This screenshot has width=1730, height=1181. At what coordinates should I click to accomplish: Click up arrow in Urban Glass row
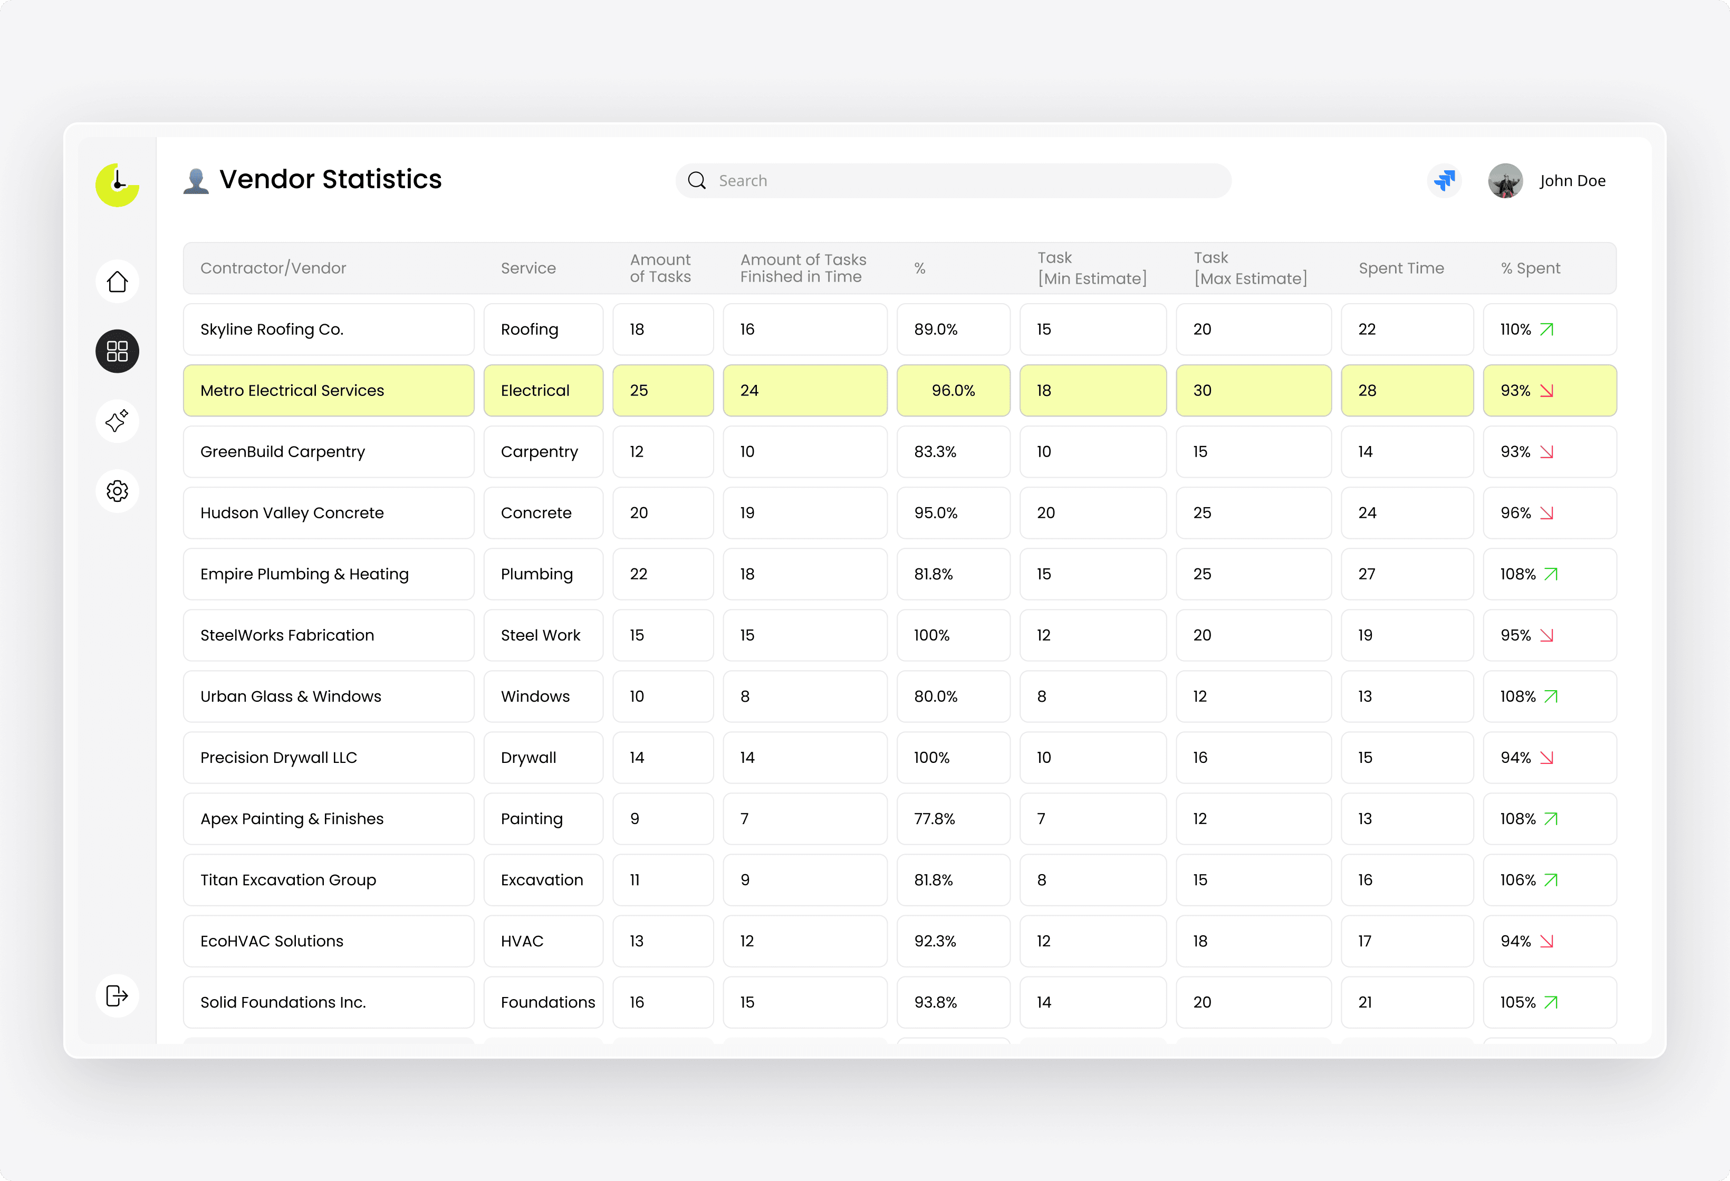click(1551, 696)
